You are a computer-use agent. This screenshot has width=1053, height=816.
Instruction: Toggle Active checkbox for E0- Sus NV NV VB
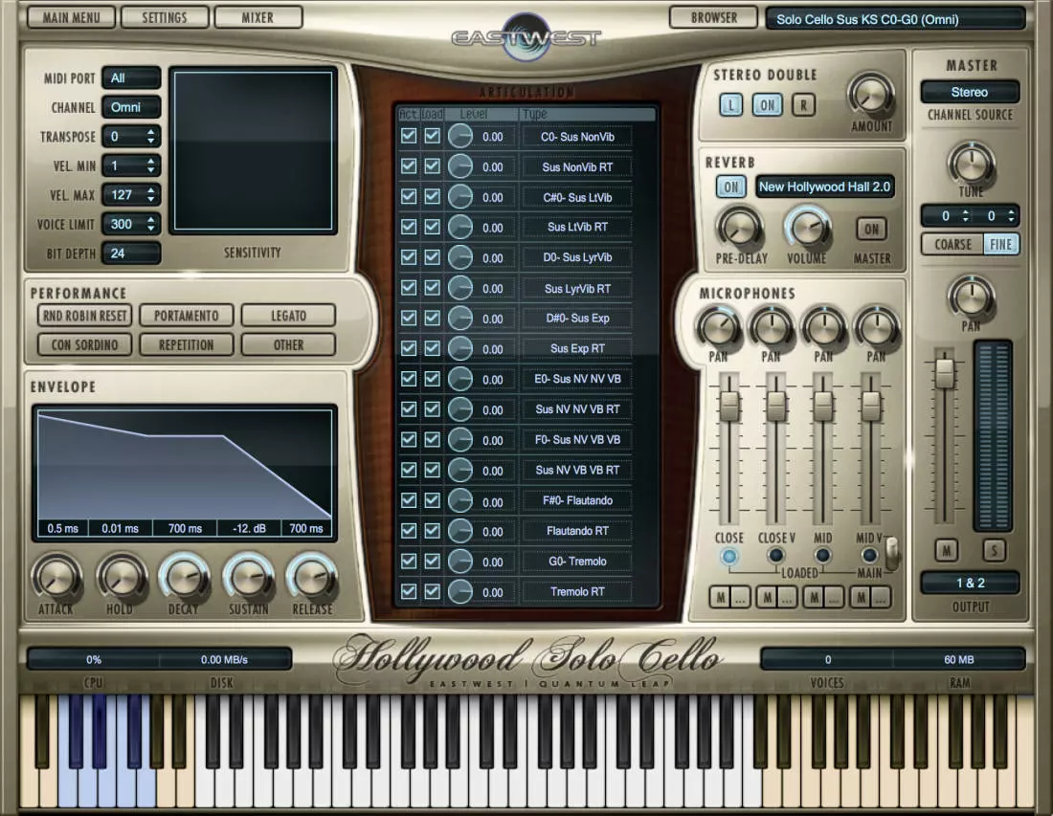tap(409, 379)
